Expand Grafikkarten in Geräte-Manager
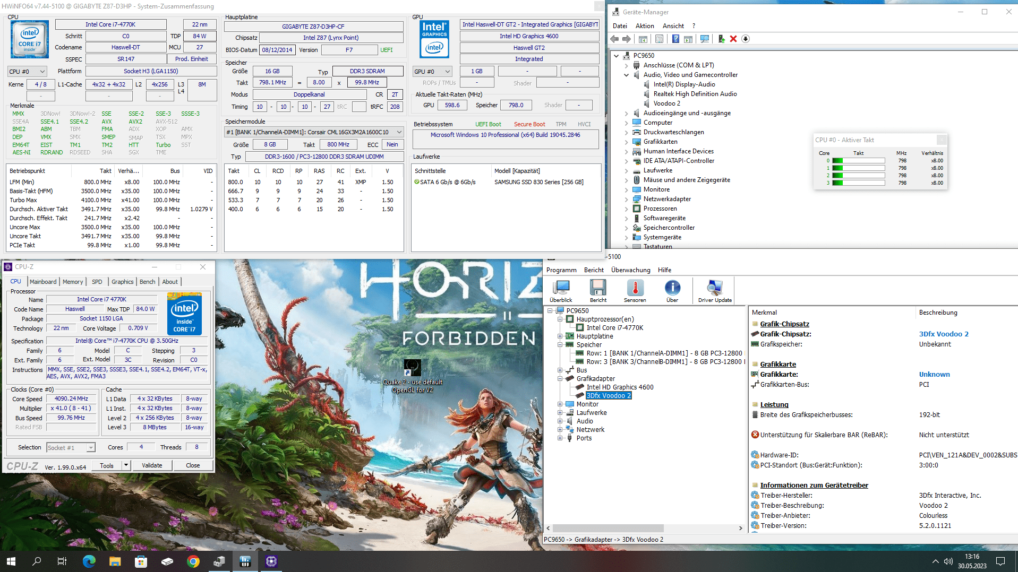This screenshot has height=572, width=1018. click(x=626, y=142)
